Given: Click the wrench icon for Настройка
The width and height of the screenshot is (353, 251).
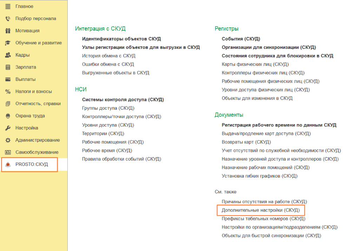Looking at the screenshot, I should tap(8, 128).
